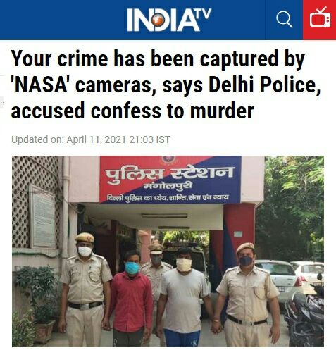Click the Updated on April 11, 2021 timestamp

pos(91,139)
